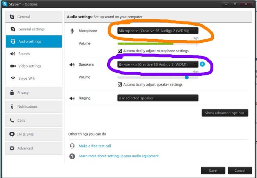The height and width of the screenshot is (178, 257).
Task: Open the Speakers device dropdown
Action: (x=158, y=64)
